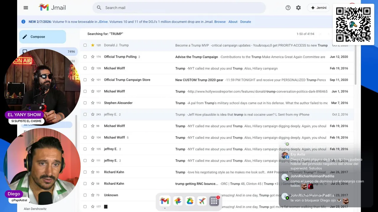Unstar the Donald J. Trump email
This screenshot has height=212, width=378.
click(x=92, y=45)
